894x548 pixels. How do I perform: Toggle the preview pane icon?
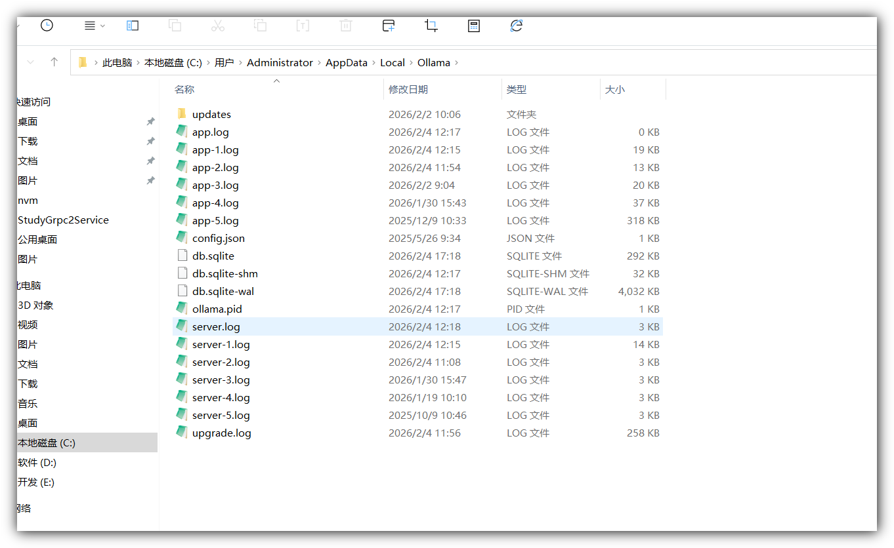tap(133, 26)
